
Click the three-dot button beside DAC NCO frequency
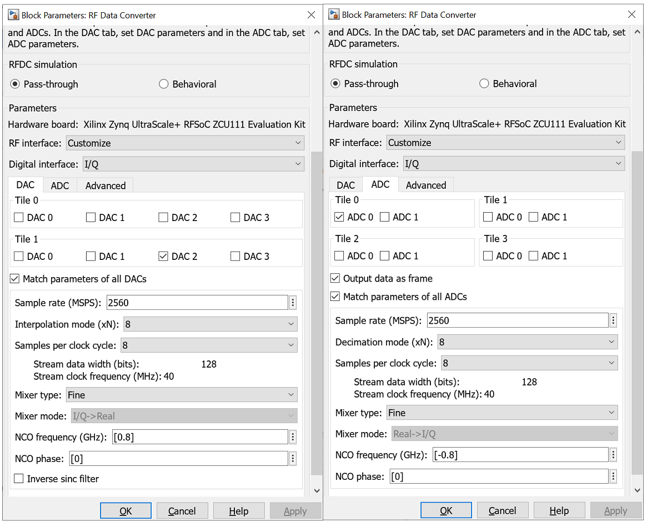coord(293,437)
